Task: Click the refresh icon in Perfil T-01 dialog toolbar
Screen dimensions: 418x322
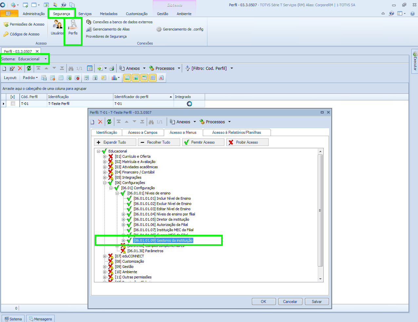Action: [109, 122]
